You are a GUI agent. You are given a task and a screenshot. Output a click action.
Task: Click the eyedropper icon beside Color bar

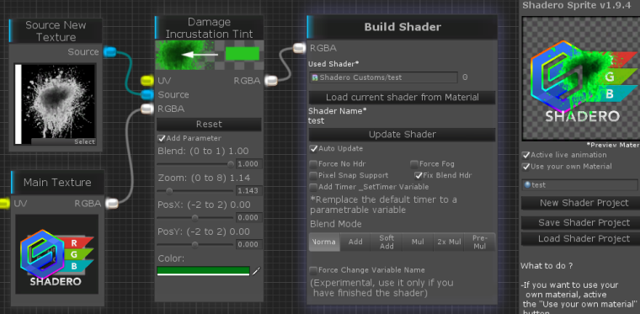click(256, 271)
